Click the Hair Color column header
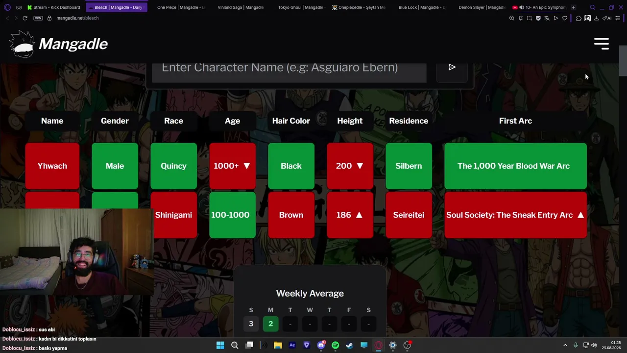Viewport: 627px width, 353px height. tap(291, 121)
